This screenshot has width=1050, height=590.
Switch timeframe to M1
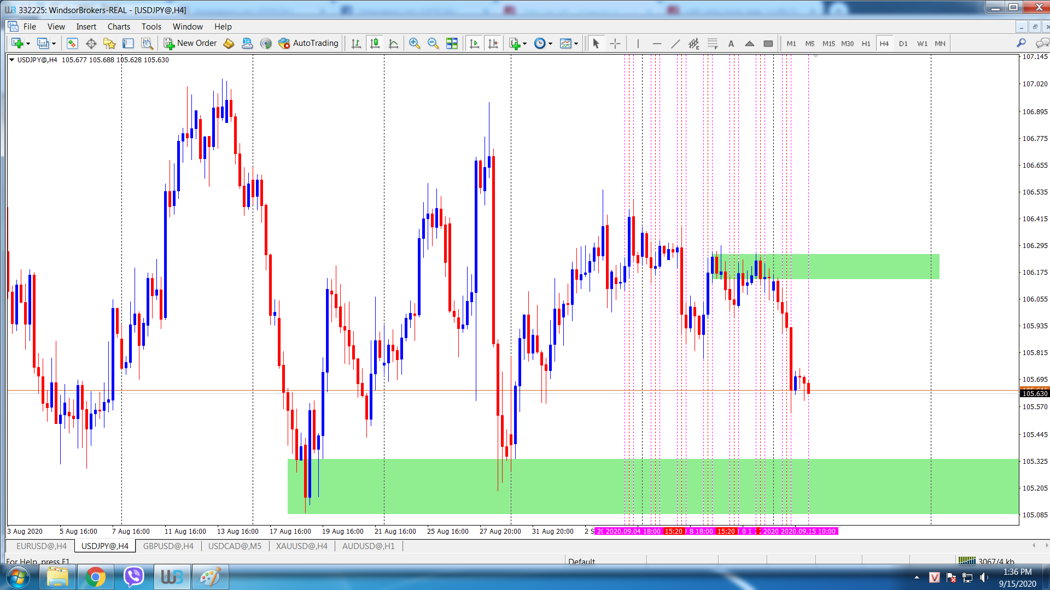tap(791, 44)
